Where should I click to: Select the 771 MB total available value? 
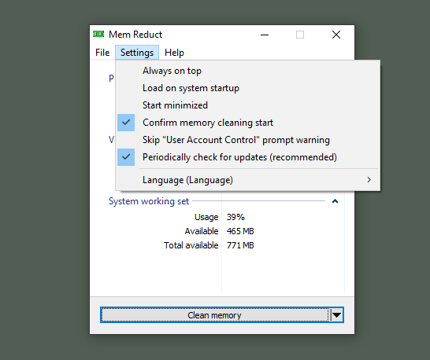(x=240, y=245)
